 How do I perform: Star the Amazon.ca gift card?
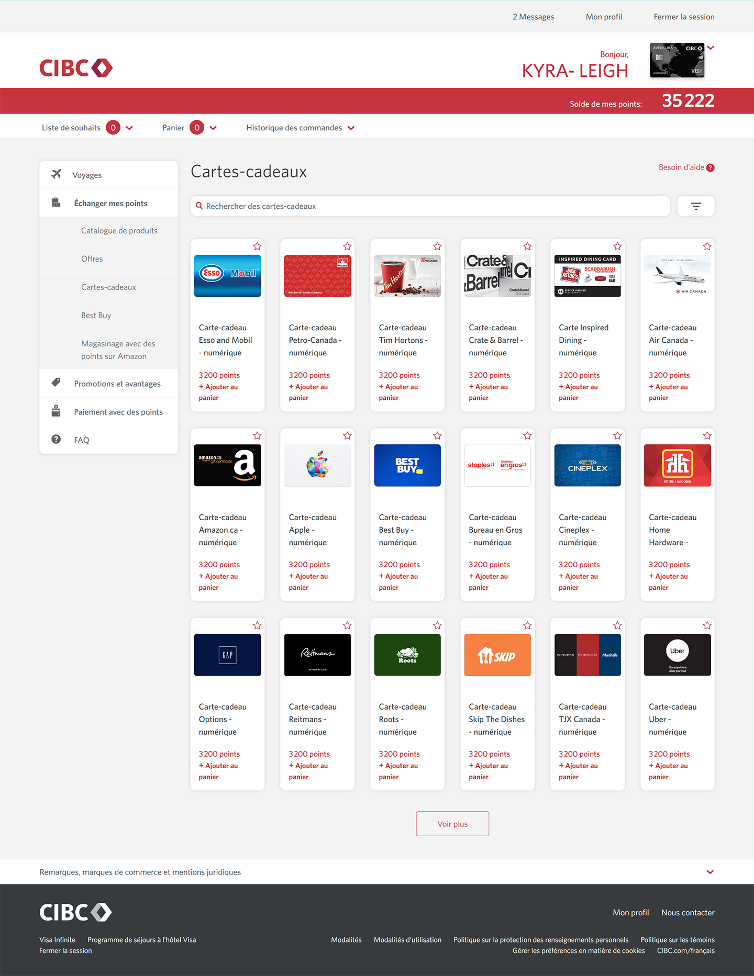[x=257, y=436]
